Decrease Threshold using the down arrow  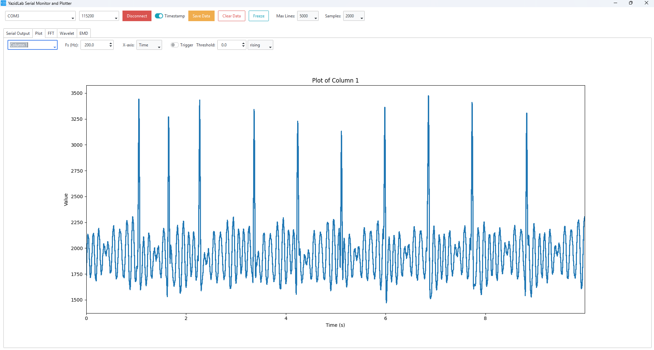coord(243,46)
